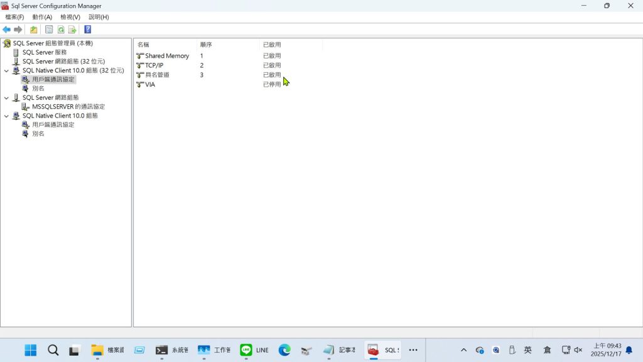Select the VIA protocol entry

pos(150,84)
